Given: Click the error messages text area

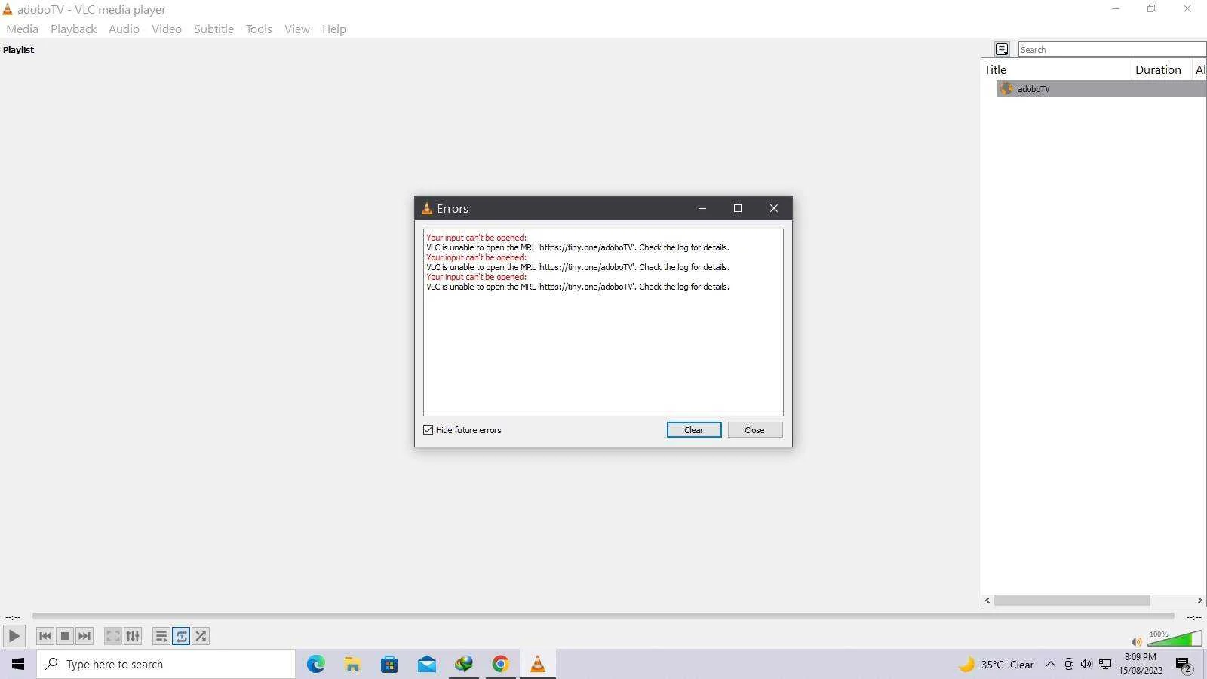Looking at the screenshot, I should point(603,322).
